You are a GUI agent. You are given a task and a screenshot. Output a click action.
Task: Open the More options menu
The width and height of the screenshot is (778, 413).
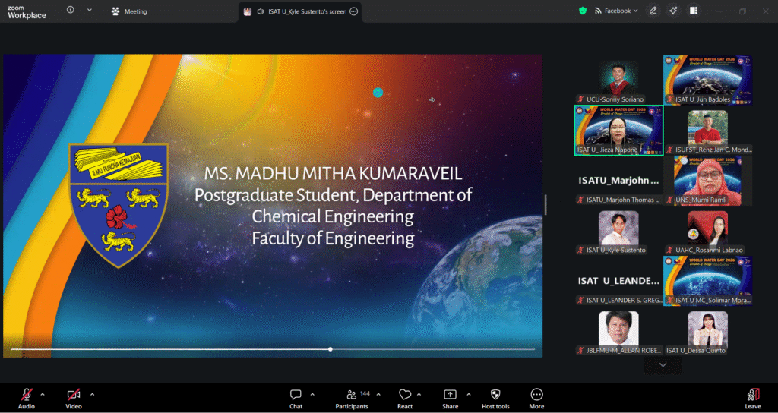point(536,395)
